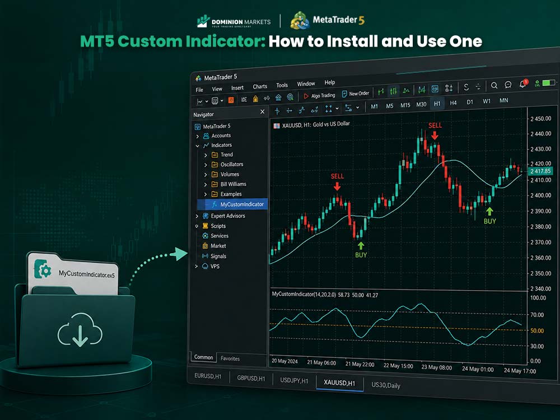Screen dimensions: 560x420
Task: Select the M5 timeframe
Action: tap(390, 106)
